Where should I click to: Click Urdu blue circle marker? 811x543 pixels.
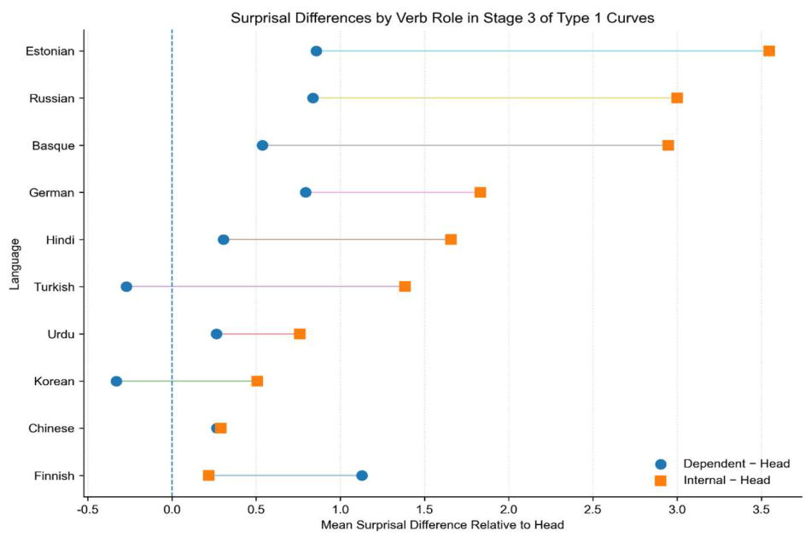(216, 334)
